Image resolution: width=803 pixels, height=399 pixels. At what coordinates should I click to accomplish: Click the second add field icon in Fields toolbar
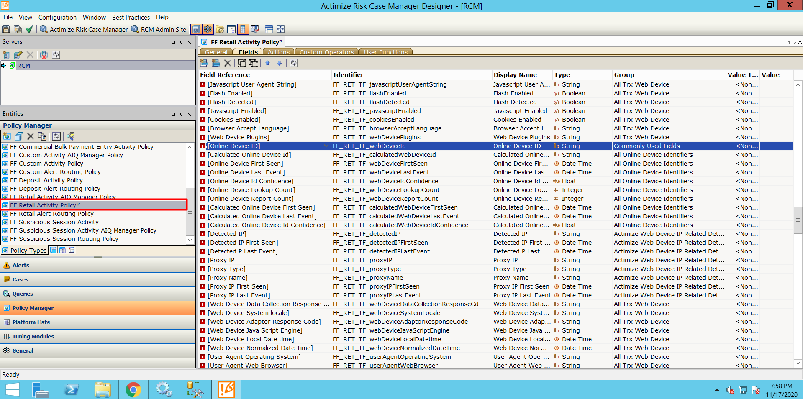tap(216, 63)
